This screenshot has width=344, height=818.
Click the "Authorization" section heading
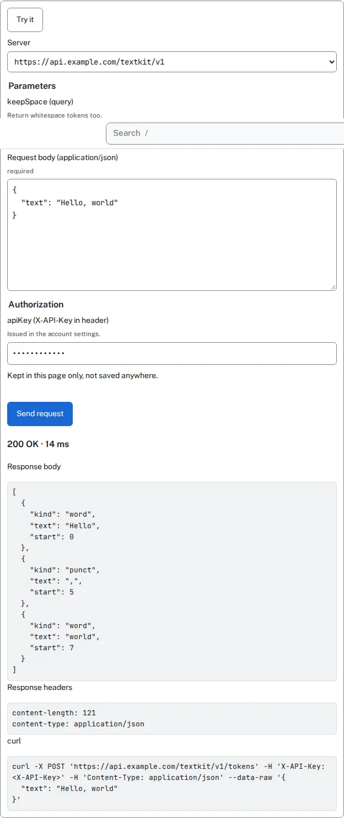(36, 305)
